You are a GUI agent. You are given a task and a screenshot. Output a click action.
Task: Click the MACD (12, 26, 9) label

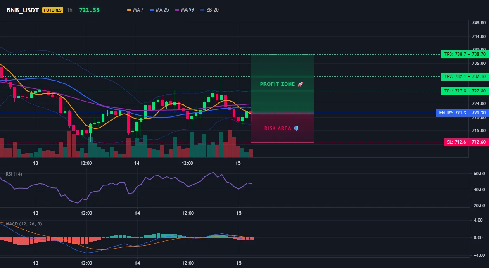tap(24, 224)
